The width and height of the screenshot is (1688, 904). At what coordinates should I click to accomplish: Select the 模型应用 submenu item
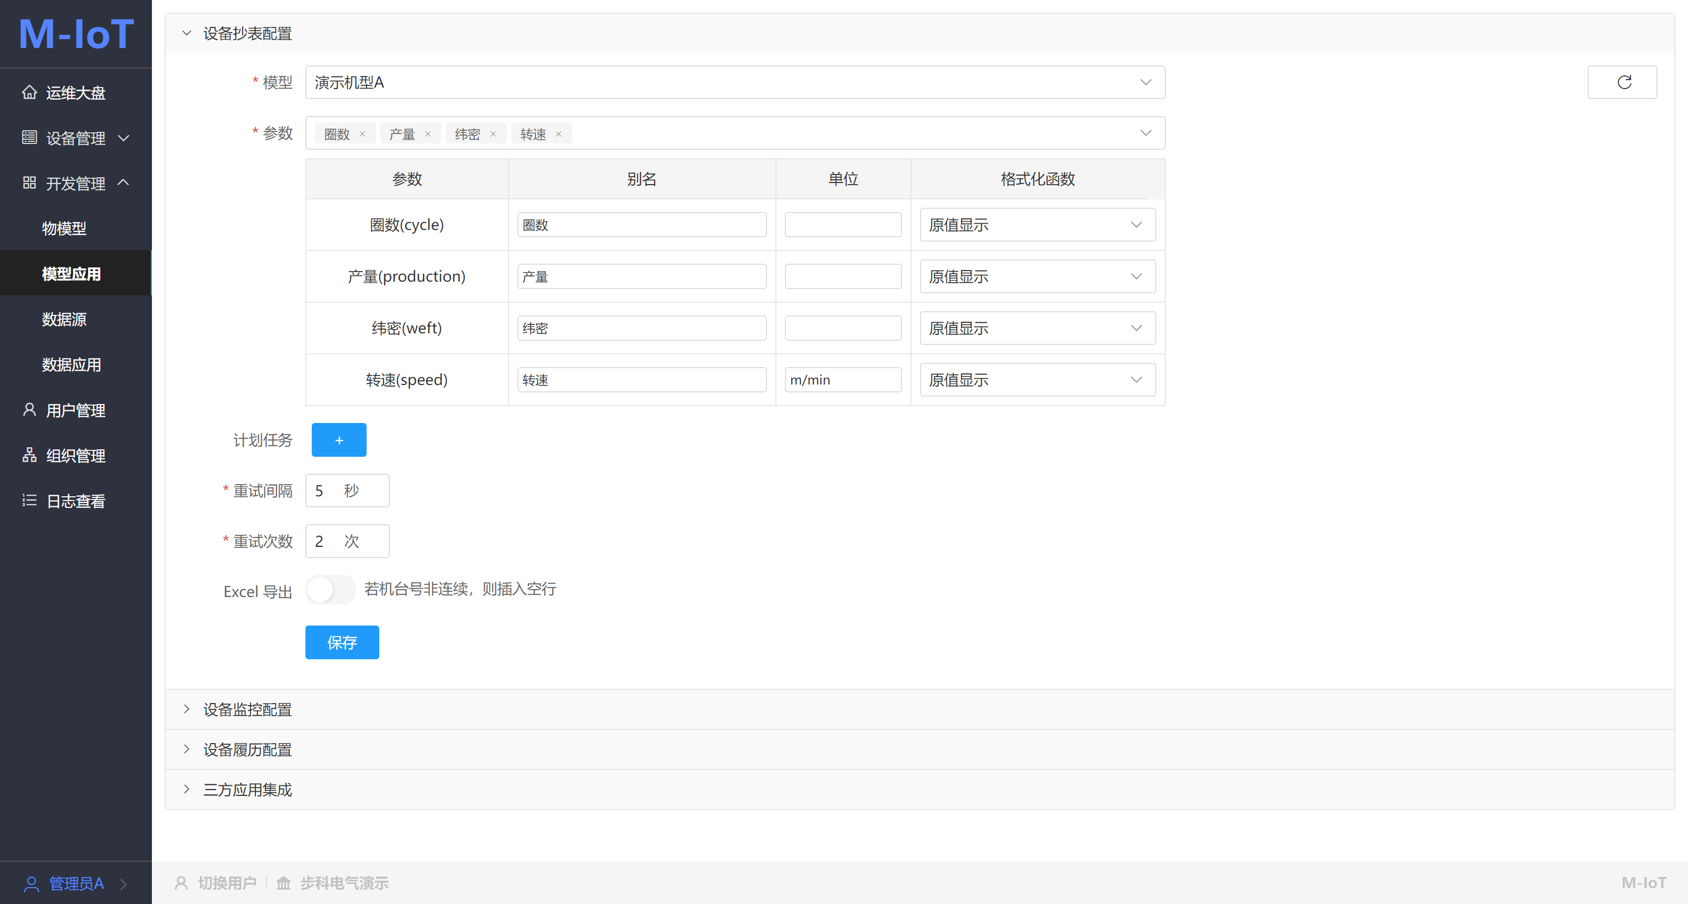click(76, 273)
